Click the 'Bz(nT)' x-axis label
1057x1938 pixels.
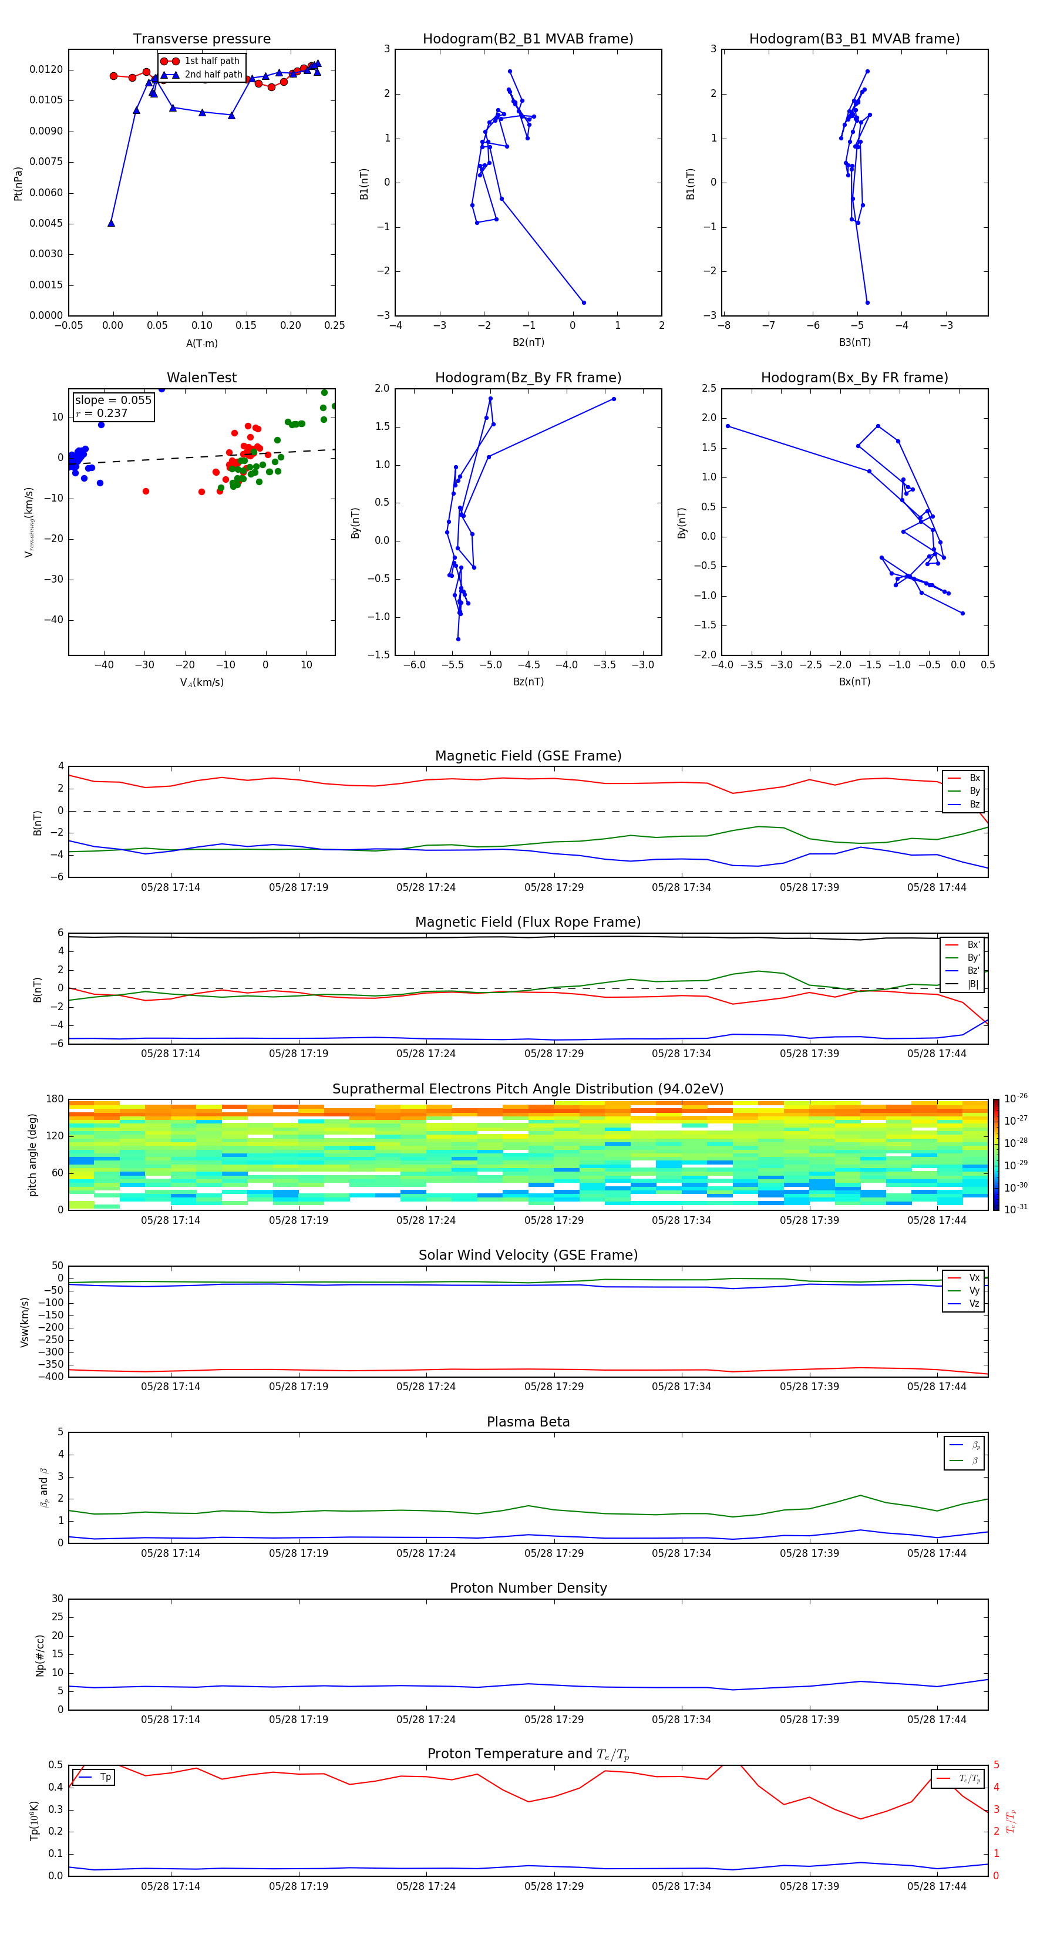coord(528,682)
